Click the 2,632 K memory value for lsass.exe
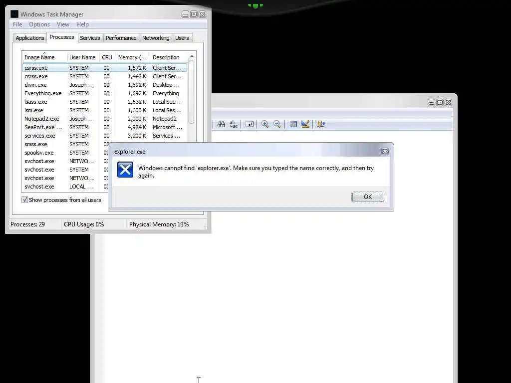Image resolution: width=511 pixels, height=383 pixels. (137, 102)
